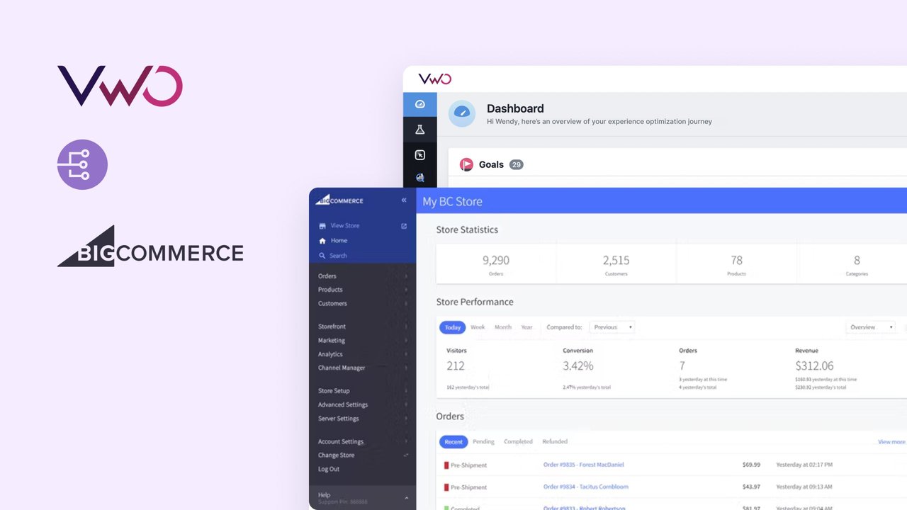Click the Revenue value $312.06
This screenshot has height=510, width=907.
[814, 366]
